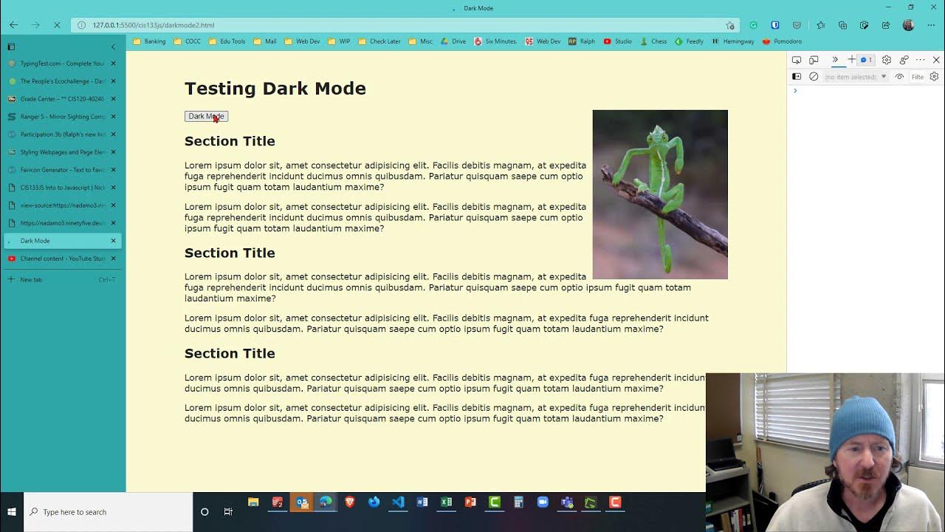Open the browser profile avatar
945x532 pixels.
[x=909, y=25]
